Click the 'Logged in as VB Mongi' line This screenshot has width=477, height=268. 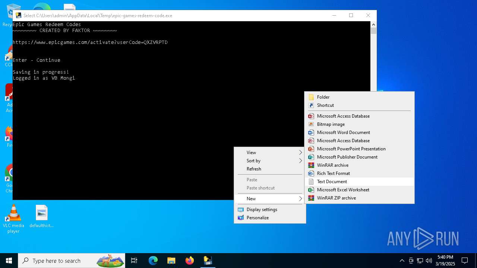click(x=44, y=78)
